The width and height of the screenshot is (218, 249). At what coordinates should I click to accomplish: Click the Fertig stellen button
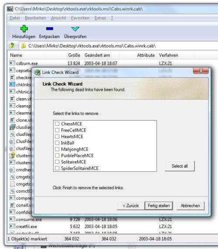coord(159,206)
